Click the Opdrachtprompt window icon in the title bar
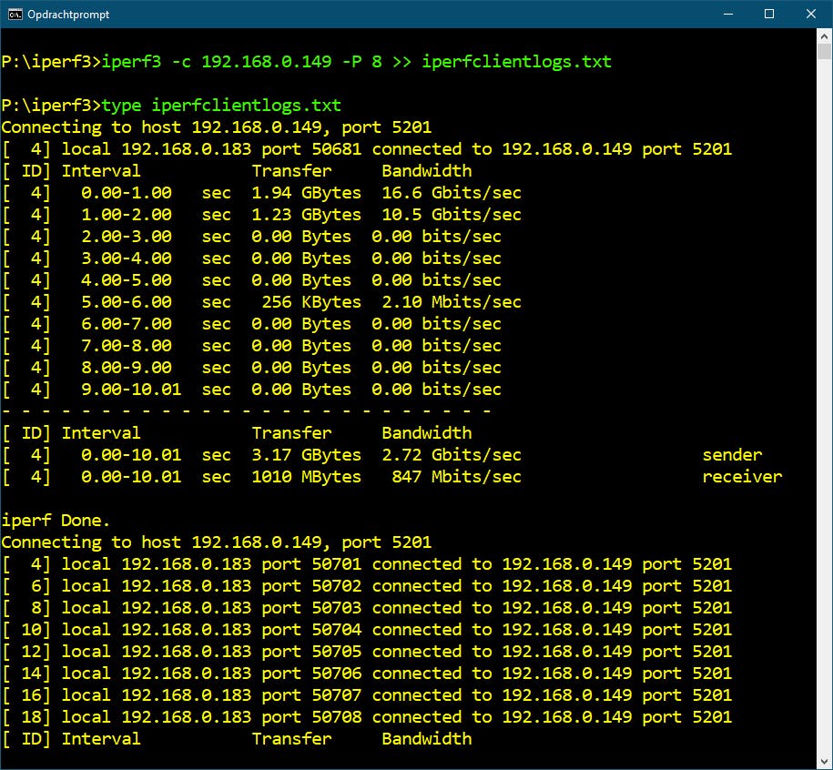 click(x=15, y=15)
